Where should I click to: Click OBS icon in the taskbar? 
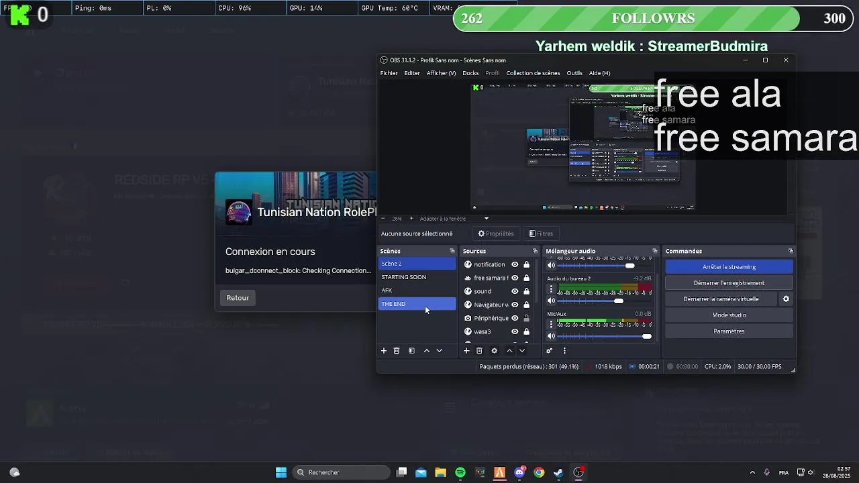[x=578, y=472]
